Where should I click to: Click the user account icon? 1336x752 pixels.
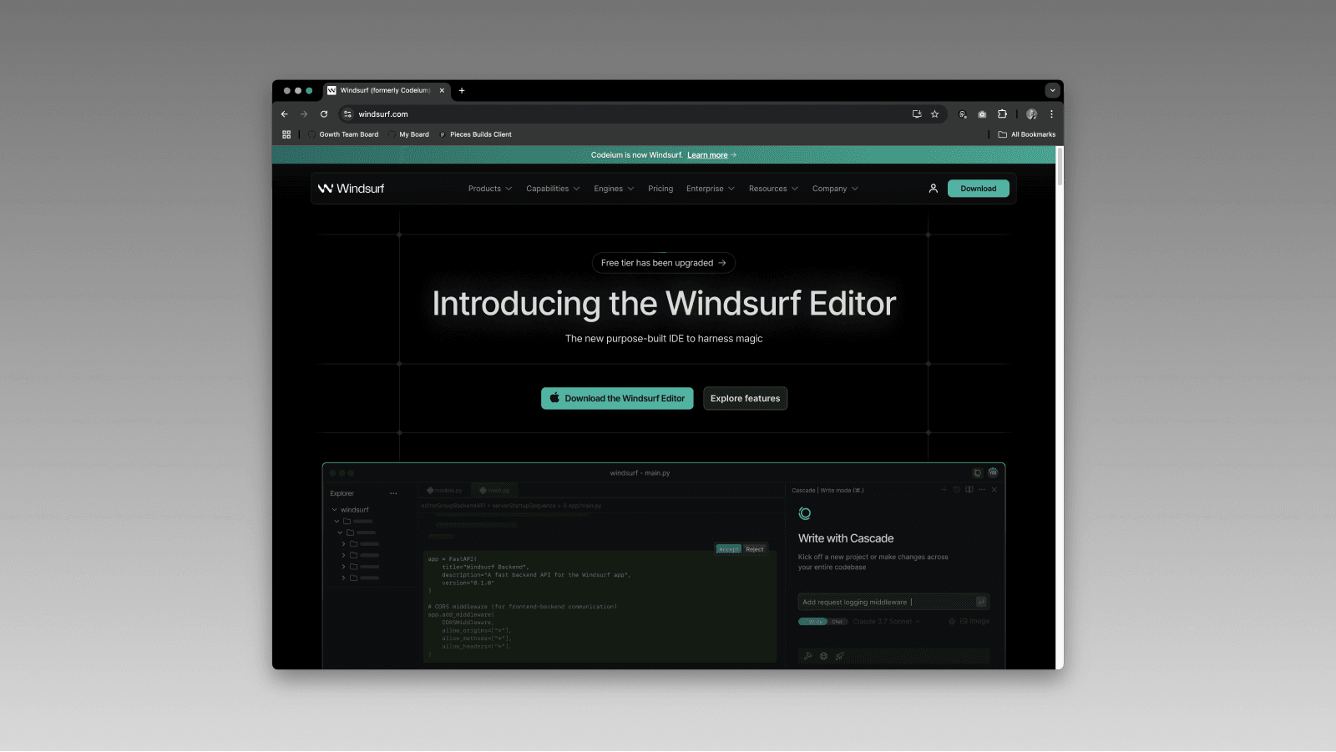click(934, 189)
